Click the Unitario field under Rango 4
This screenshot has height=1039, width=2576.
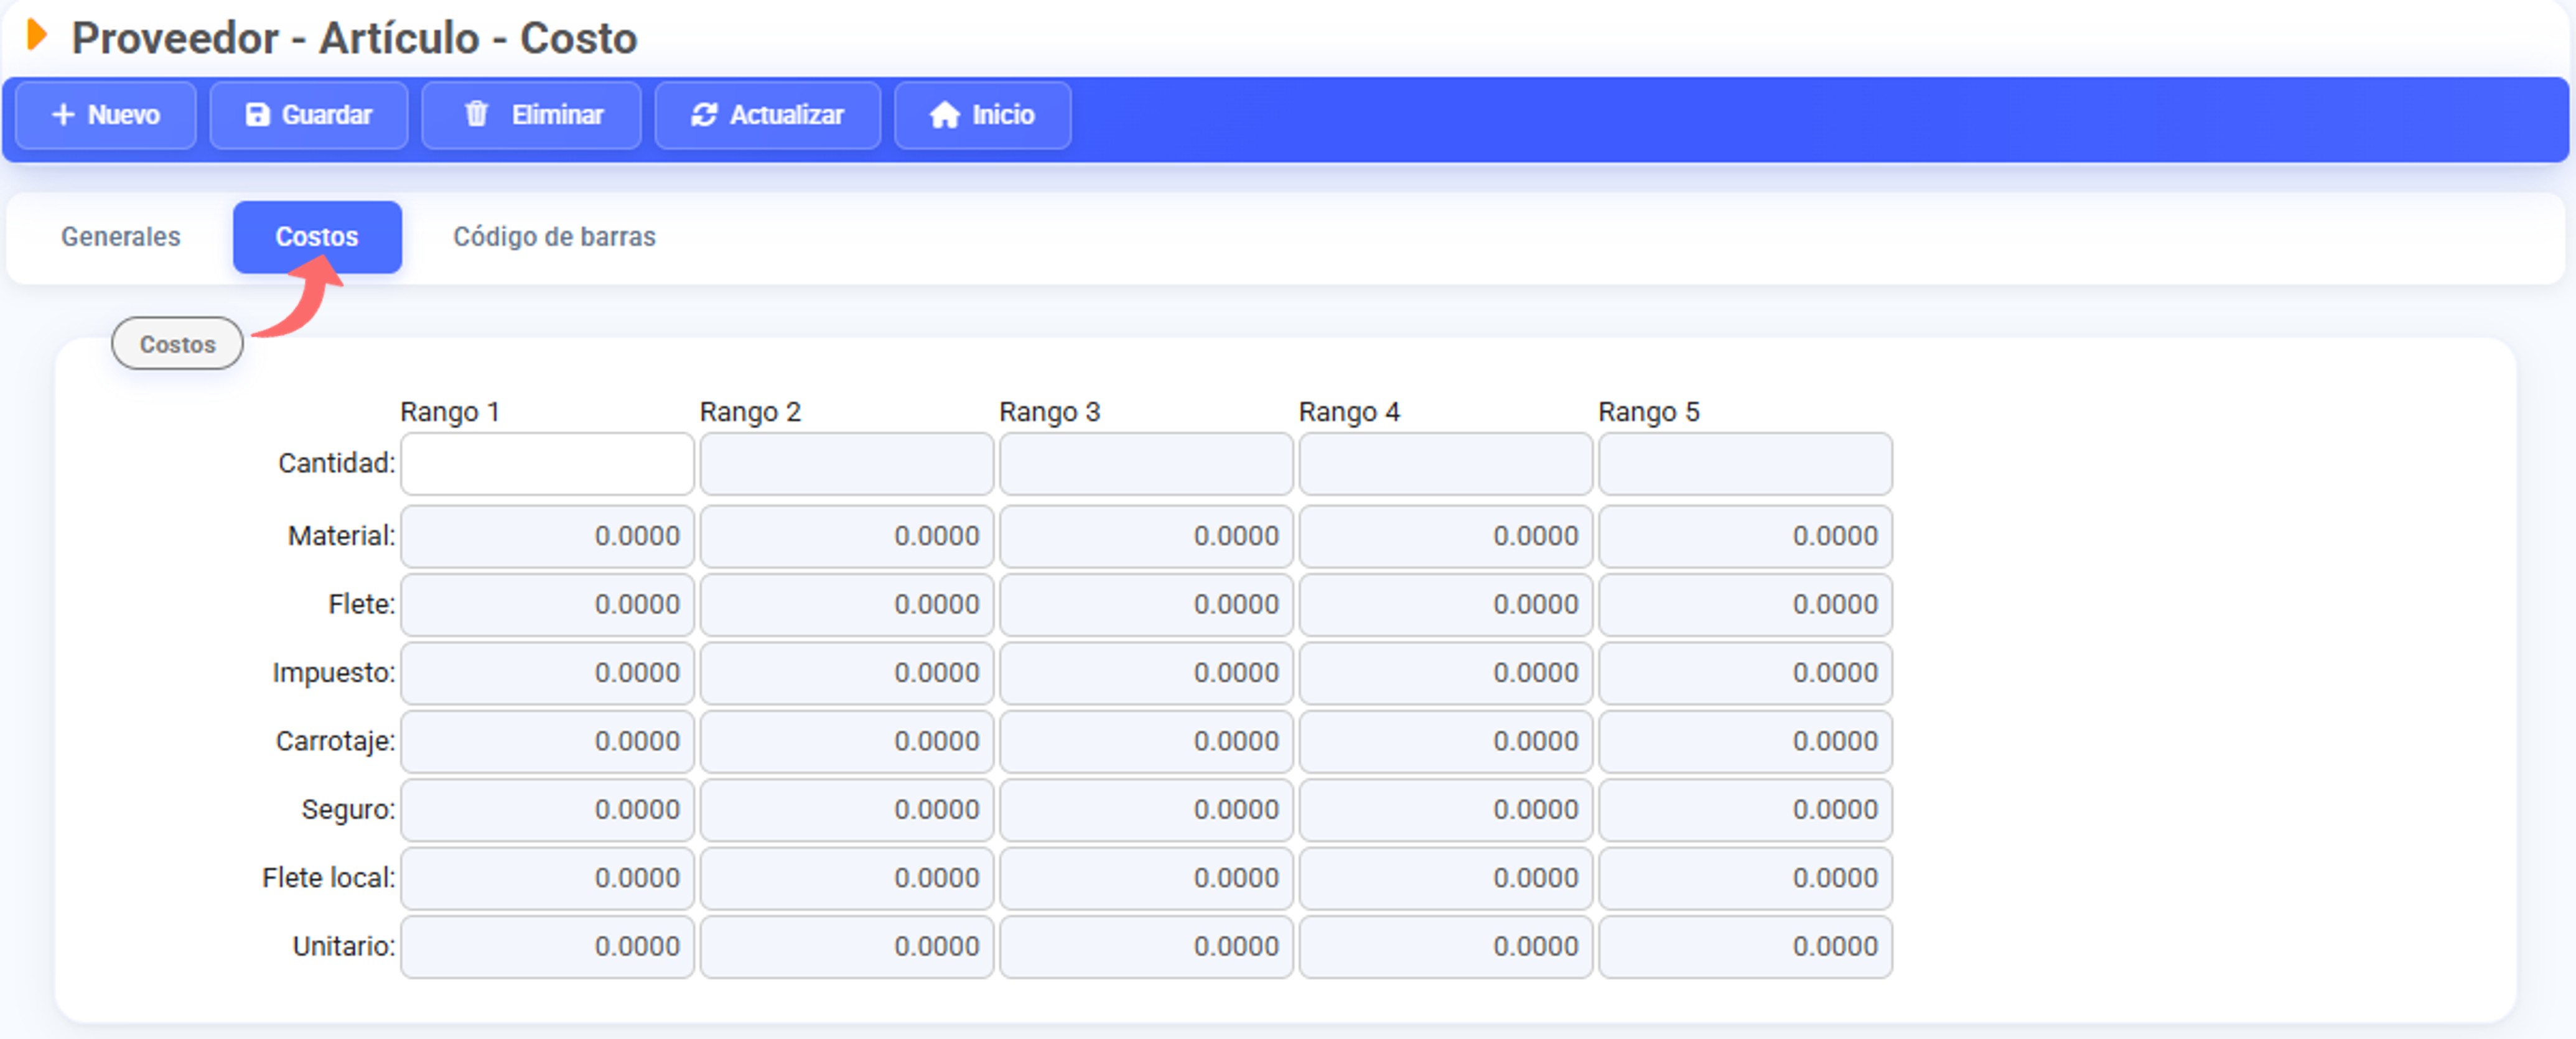(1446, 947)
